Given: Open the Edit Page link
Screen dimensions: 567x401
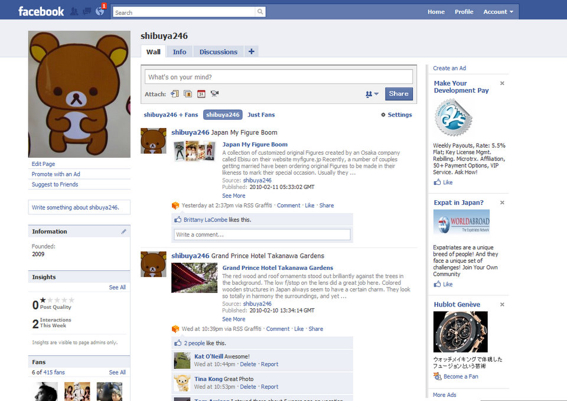Looking at the screenshot, I should click(43, 164).
